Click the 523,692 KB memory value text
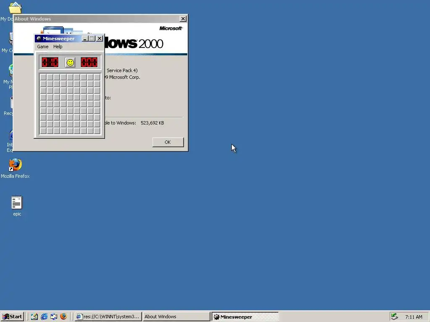This screenshot has width=430, height=322. 152,123
